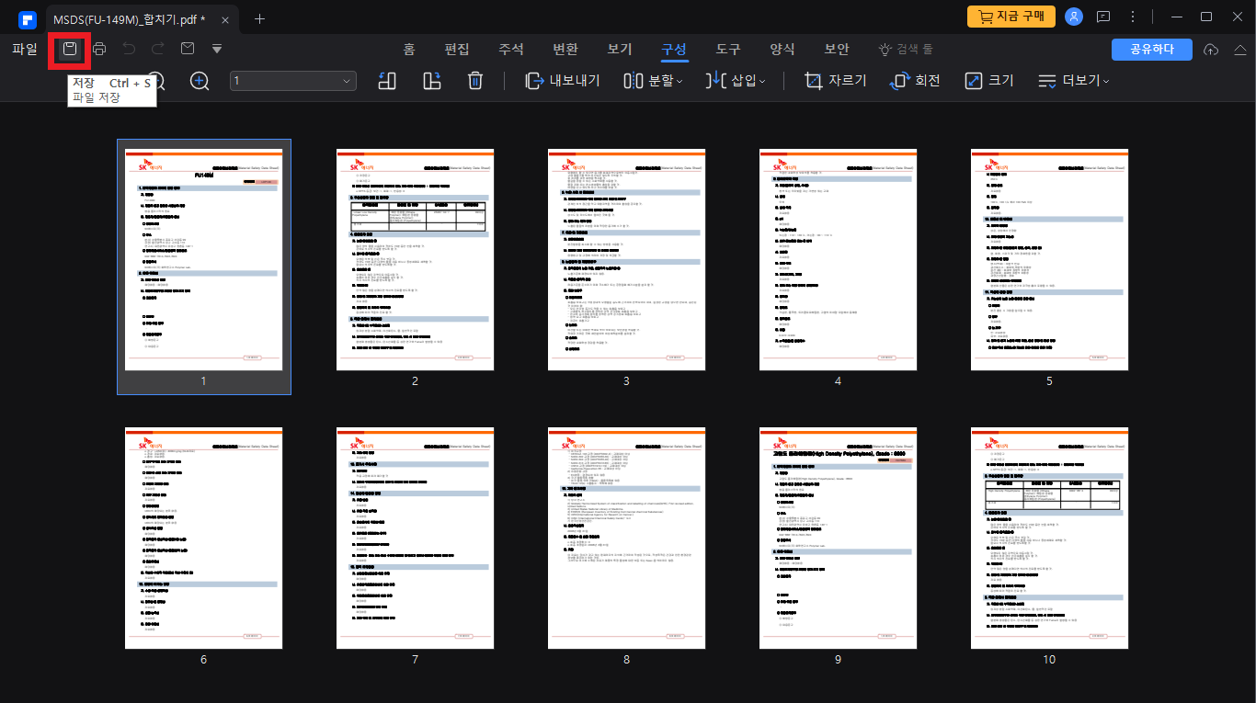The height and width of the screenshot is (703, 1256).
Task: Click the PDFelement app logo
Action: coord(27,18)
